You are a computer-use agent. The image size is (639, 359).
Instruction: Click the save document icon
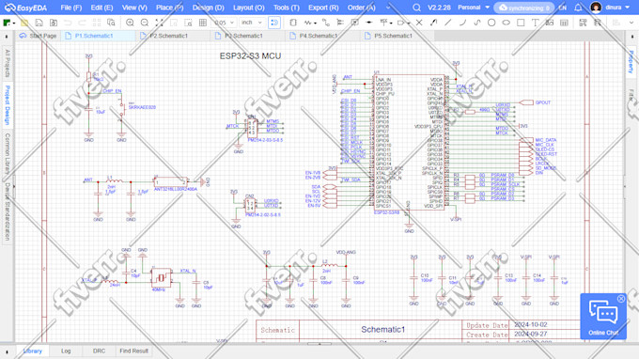point(39,23)
